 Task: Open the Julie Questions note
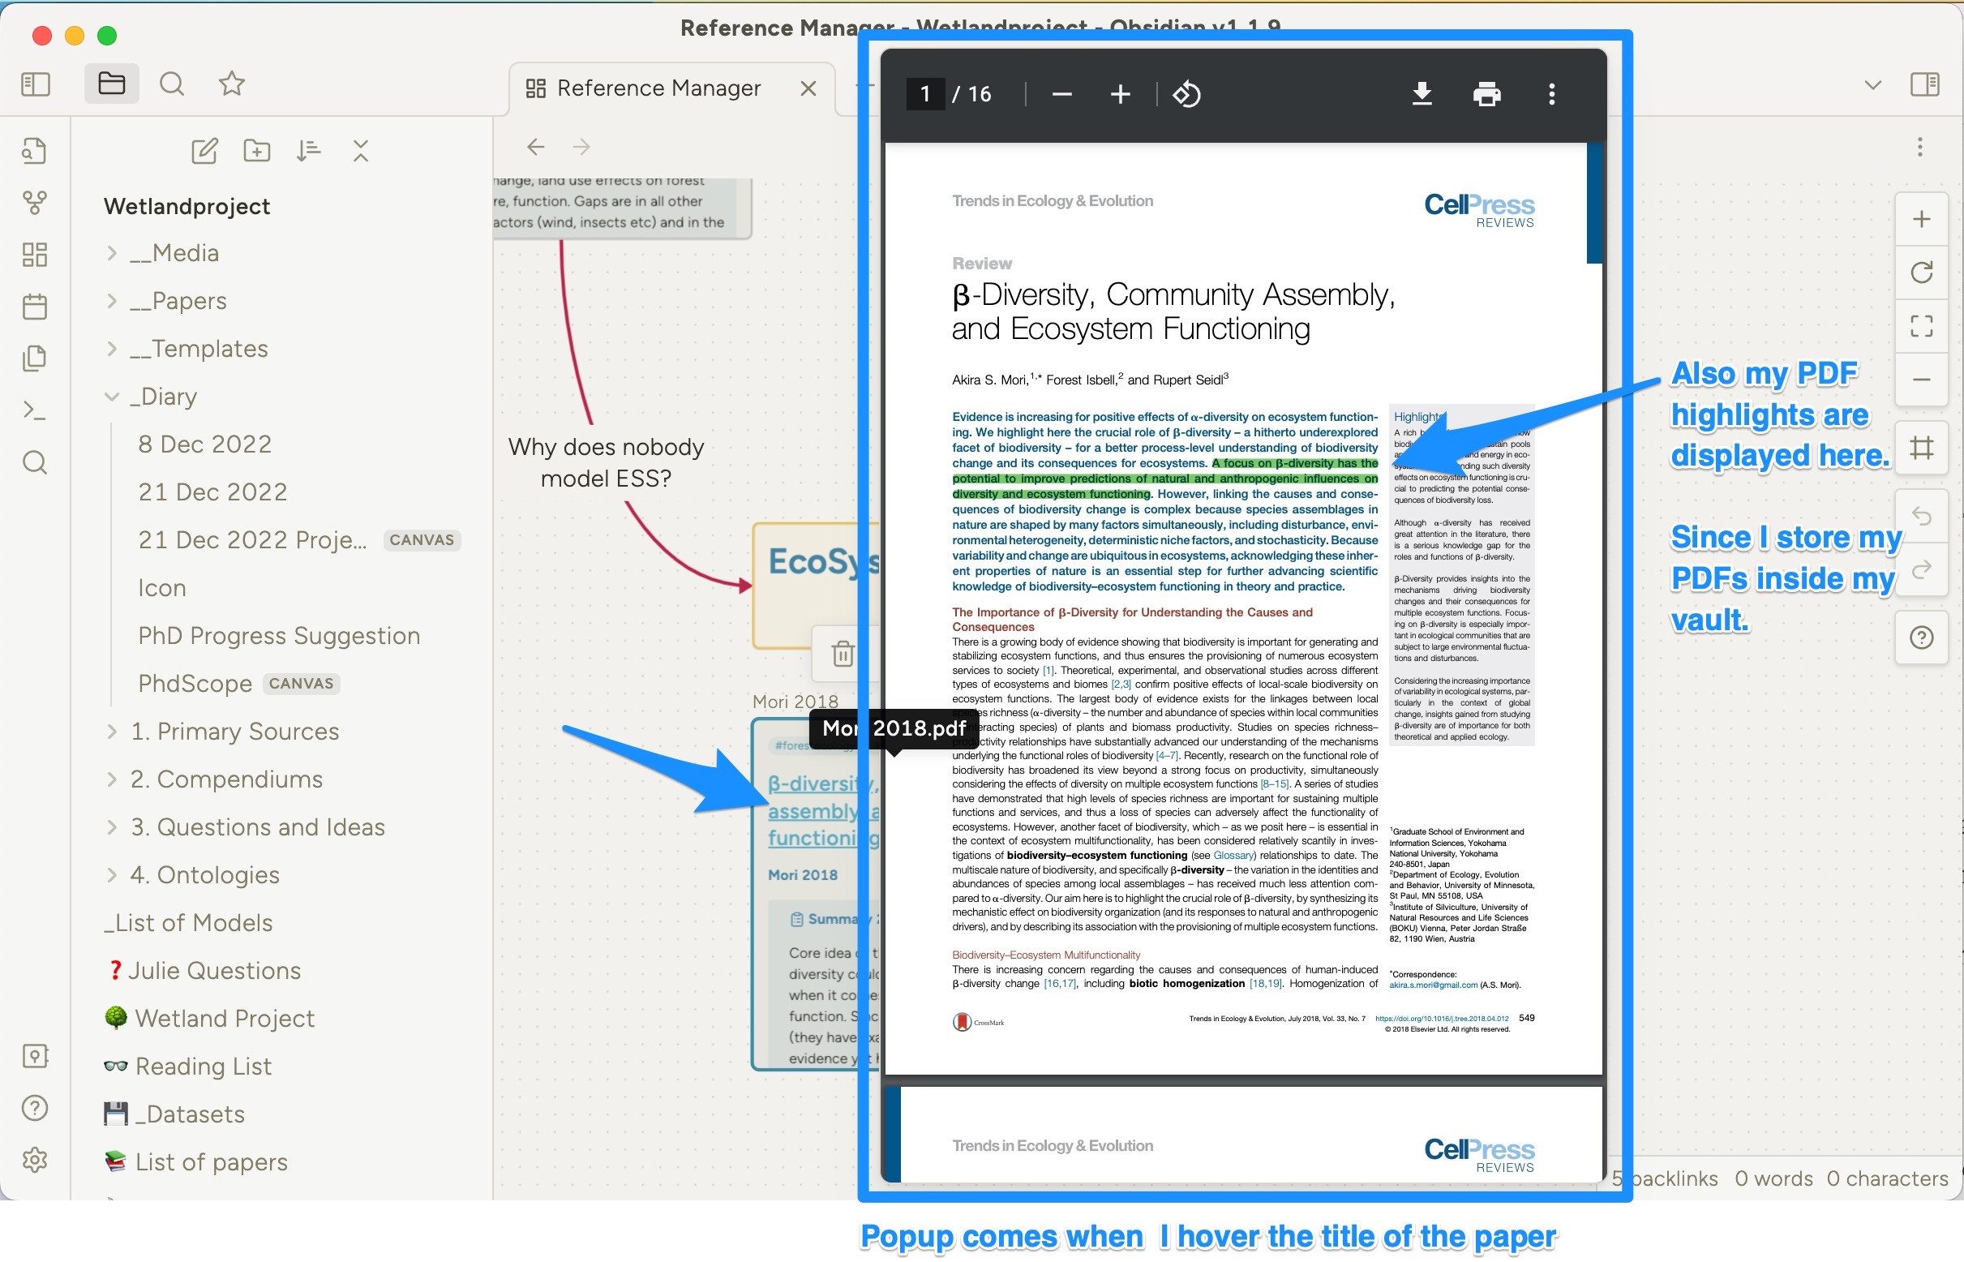(213, 970)
